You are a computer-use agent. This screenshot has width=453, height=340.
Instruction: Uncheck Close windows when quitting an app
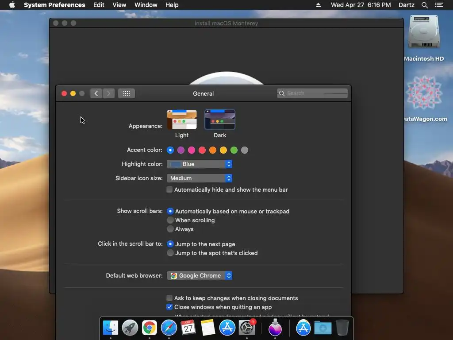coord(169,307)
